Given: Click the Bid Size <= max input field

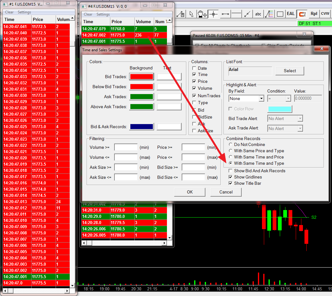Looking at the screenshot, I should pos(193,177).
